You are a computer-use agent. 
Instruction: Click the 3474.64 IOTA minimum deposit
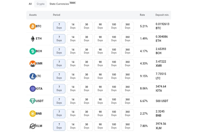[161, 88]
